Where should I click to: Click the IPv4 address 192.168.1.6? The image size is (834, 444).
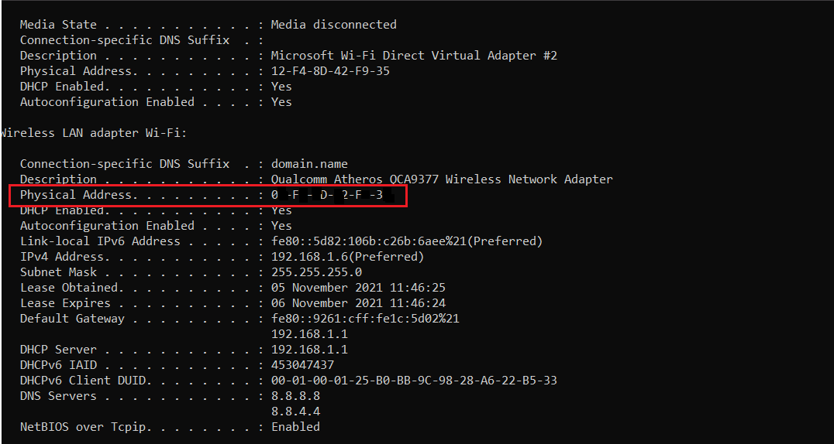pyautogui.click(x=347, y=257)
